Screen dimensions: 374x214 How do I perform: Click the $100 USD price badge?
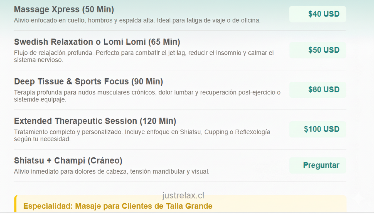[x=318, y=129]
